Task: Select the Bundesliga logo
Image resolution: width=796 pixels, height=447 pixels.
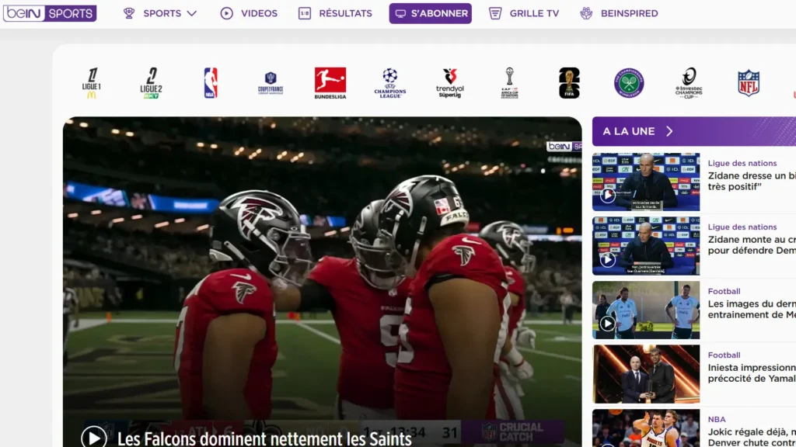Action: click(x=330, y=83)
